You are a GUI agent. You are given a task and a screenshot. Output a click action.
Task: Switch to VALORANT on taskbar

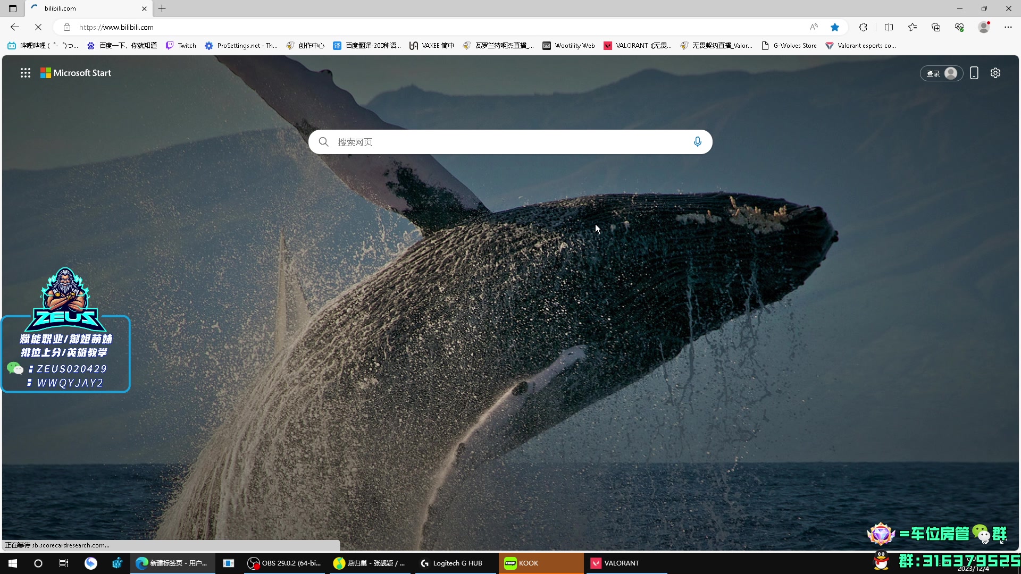626,563
